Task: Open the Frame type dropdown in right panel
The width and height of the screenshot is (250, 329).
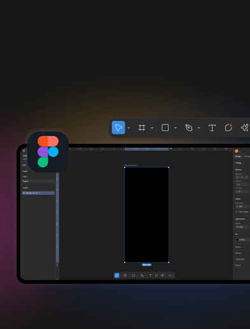Action: click(x=239, y=163)
